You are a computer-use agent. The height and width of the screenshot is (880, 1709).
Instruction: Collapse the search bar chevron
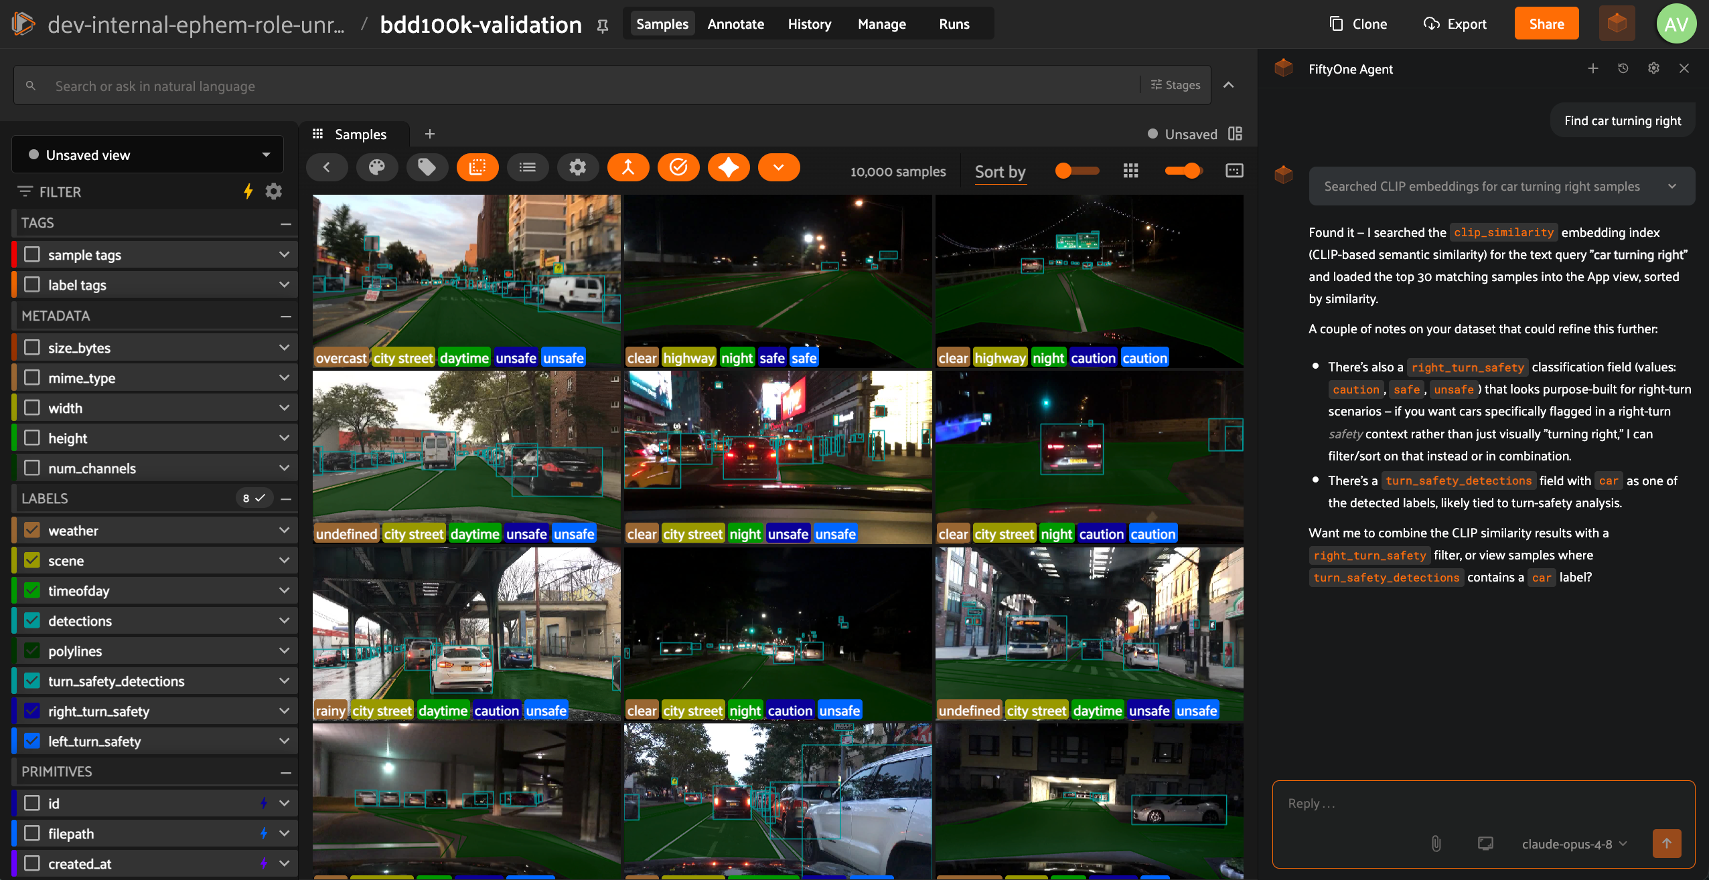1229,85
